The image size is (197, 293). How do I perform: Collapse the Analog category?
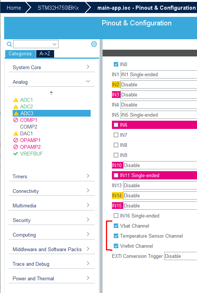point(51,82)
